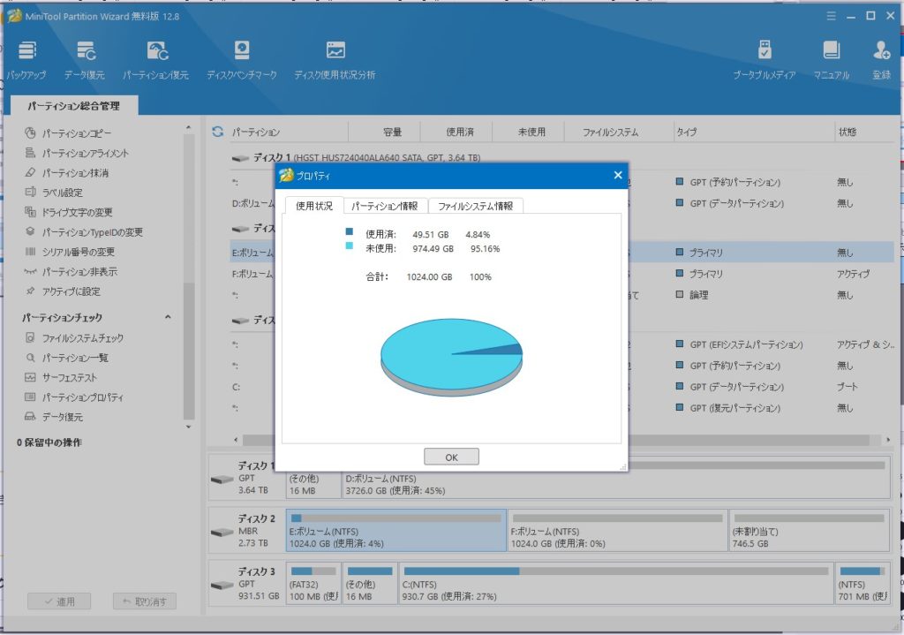Click the 登録 icon

pos(881,51)
